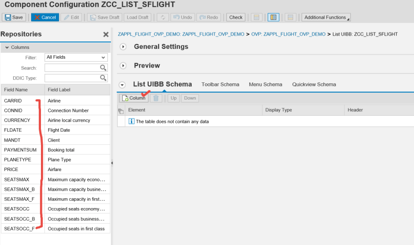Click the select-all icon in table header
414x245 pixels.
tap(121, 111)
